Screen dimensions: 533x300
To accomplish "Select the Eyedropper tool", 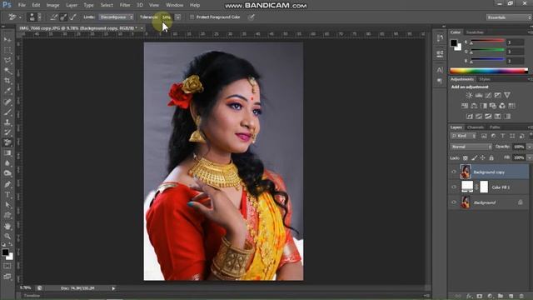I will [7, 91].
